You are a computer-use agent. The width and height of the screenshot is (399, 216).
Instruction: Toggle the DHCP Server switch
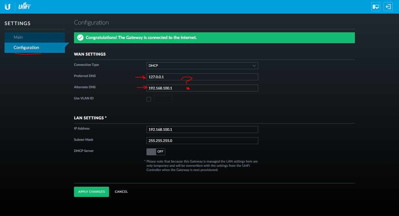pyautogui.click(x=156, y=152)
